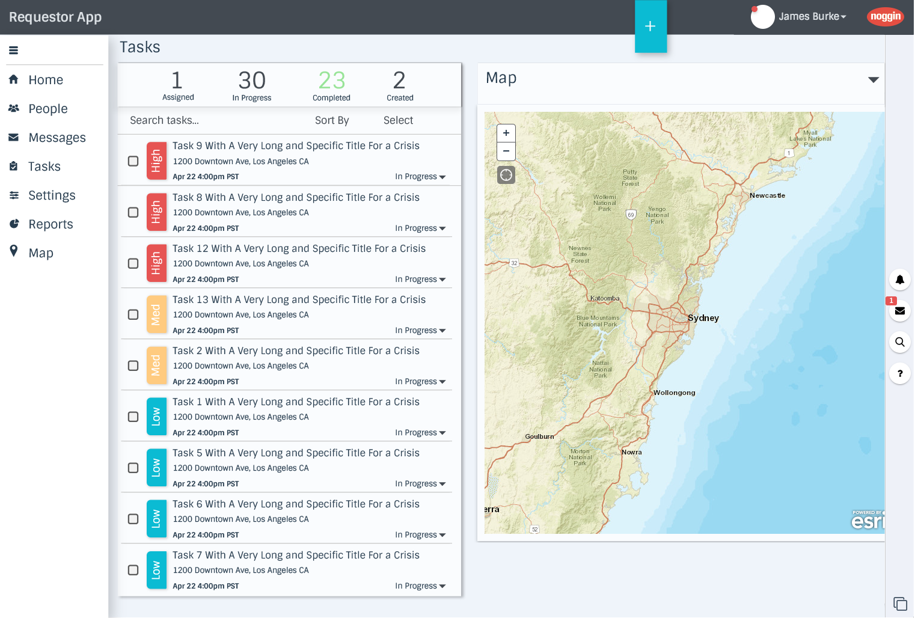Open Task 6 In Progress status dropdown

[420, 535]
